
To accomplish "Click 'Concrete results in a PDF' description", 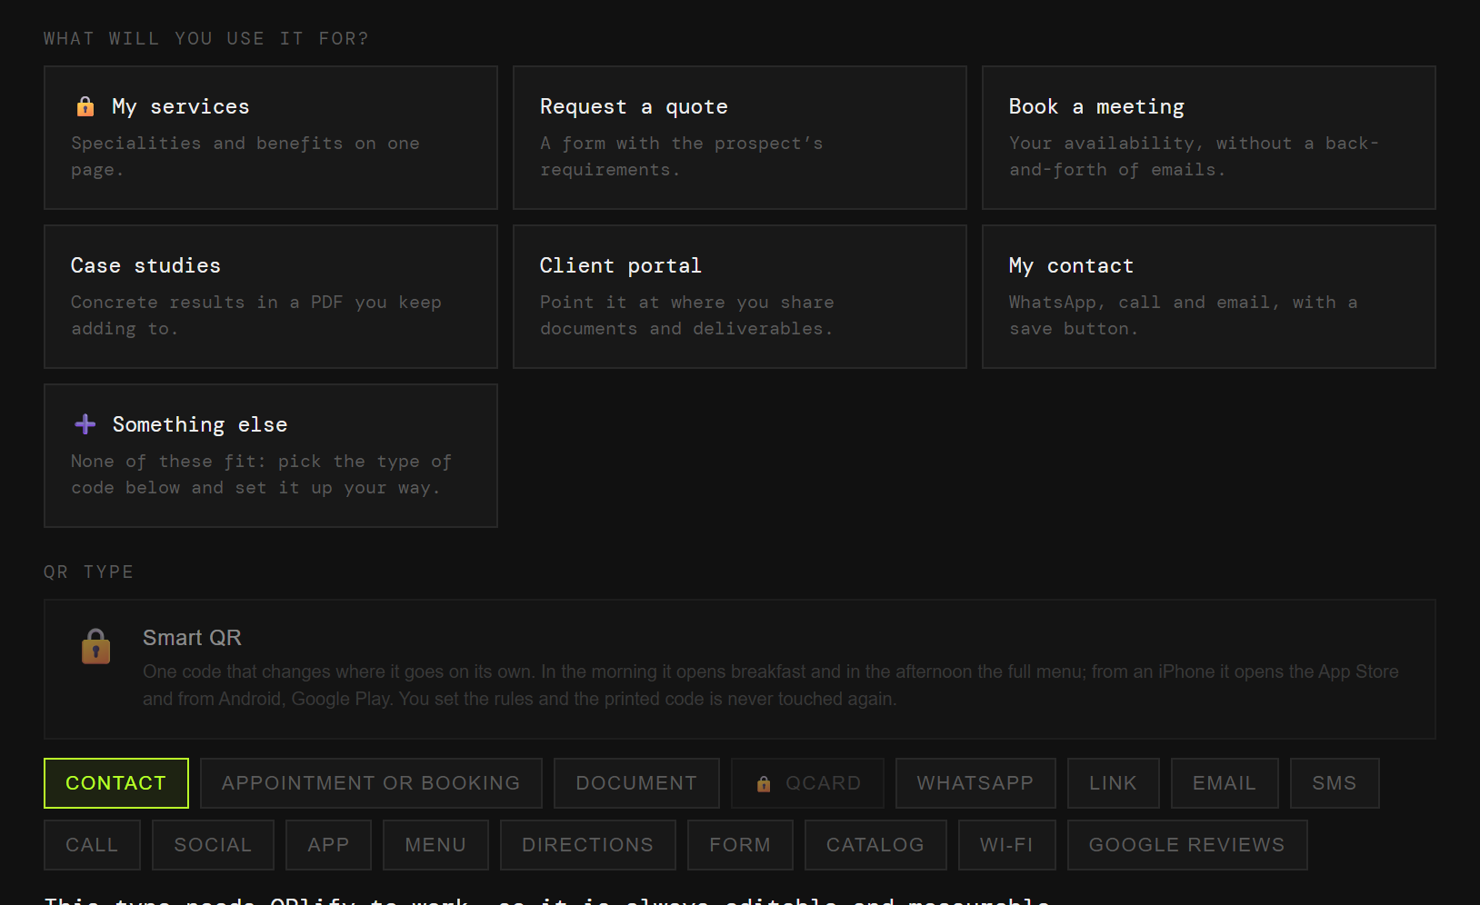I will point(256,315).
